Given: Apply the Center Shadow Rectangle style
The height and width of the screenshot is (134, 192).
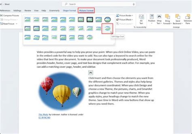Looking at the screenshot, I should (45, 29).
